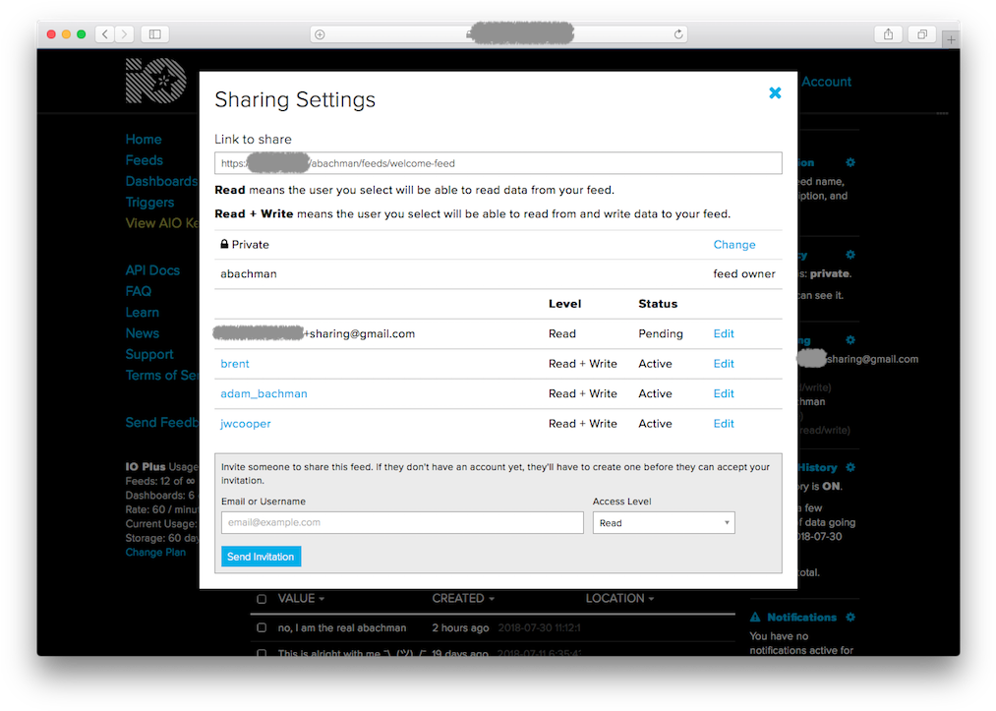
Task: Click the lock icon beside Private
Action: pos(223,243)
